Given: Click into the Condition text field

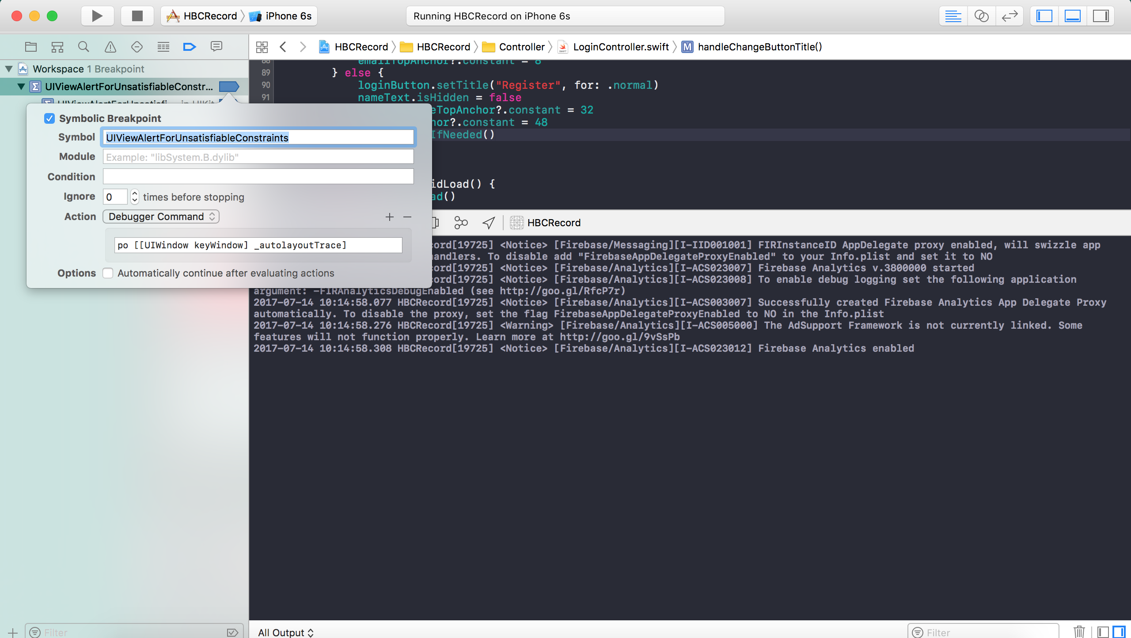Looking at the screenshot, I should 258,177.
